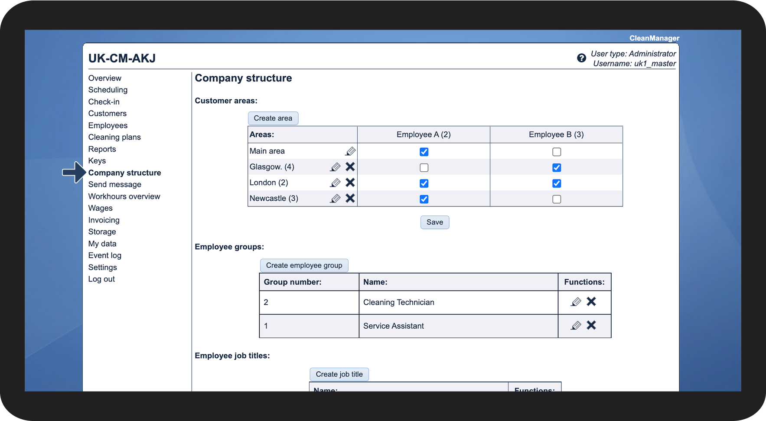
Task: Delete the Newcastle area
Action: tap(350, 199)
